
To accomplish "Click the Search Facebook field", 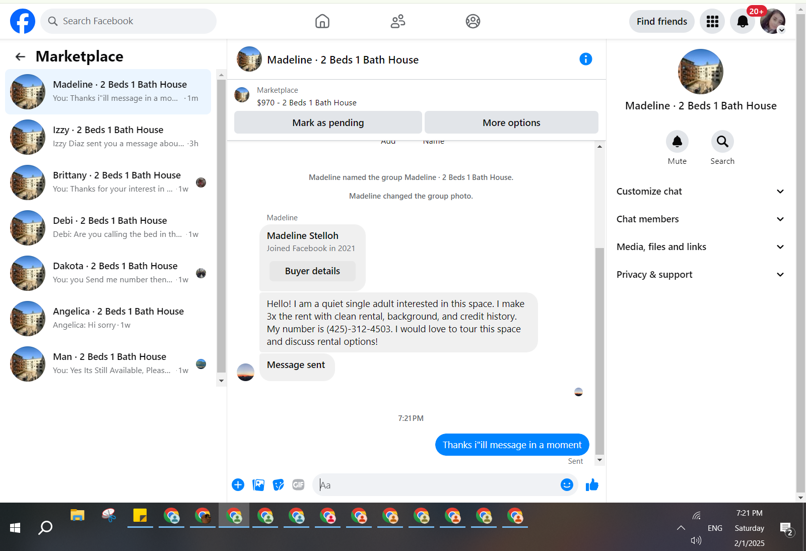I will (128, 21).
